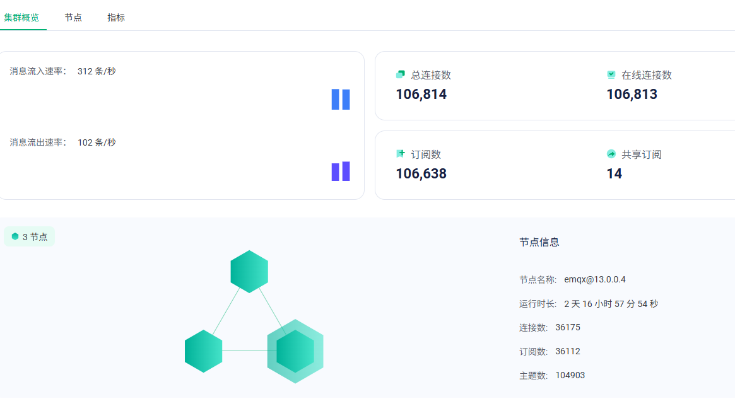Click the 总连接数 label
Image resolution: width=735 pixels, height=411 pixels.
431,75
